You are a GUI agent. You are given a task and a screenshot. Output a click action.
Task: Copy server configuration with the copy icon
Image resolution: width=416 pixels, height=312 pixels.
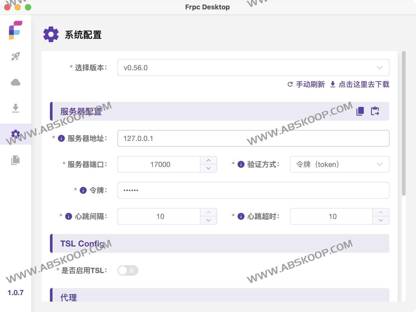[x=360, y=111]
